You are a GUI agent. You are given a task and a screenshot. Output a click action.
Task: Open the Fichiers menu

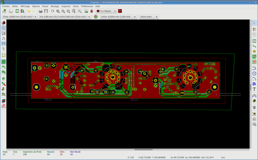point(6,6)
